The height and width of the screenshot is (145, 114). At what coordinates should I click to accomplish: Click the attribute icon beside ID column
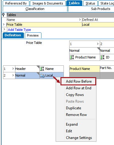pyautogui.click(x=103, y=57)
